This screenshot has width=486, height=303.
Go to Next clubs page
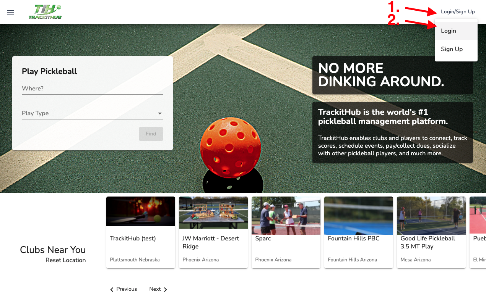click(x=158, y=289)
